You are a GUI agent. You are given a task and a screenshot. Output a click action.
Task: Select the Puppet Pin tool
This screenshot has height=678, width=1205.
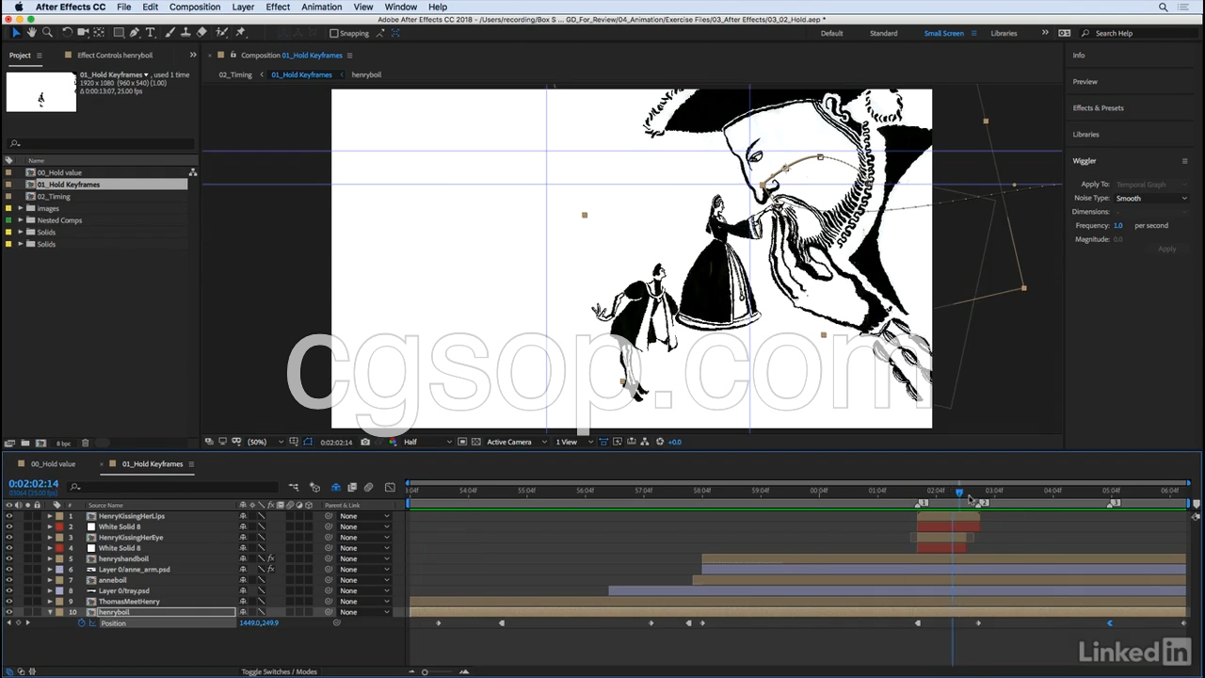[x=241, y=33]
